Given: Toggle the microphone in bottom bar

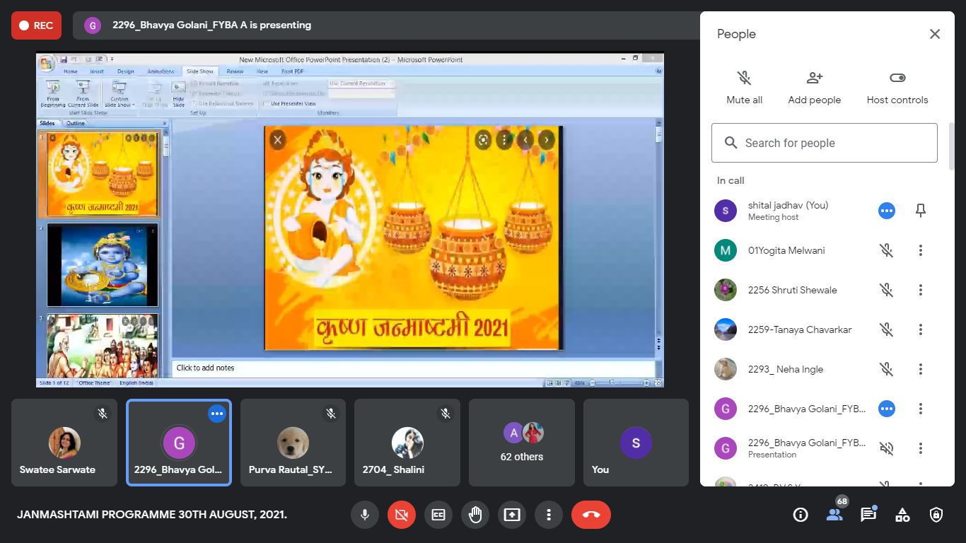Looking at the screenshot, I should (365, 515).
